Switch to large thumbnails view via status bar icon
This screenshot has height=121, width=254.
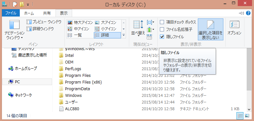coord(247,116)
